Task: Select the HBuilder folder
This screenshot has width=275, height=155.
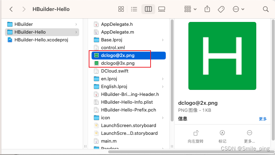Action: (x=42, y=24)
